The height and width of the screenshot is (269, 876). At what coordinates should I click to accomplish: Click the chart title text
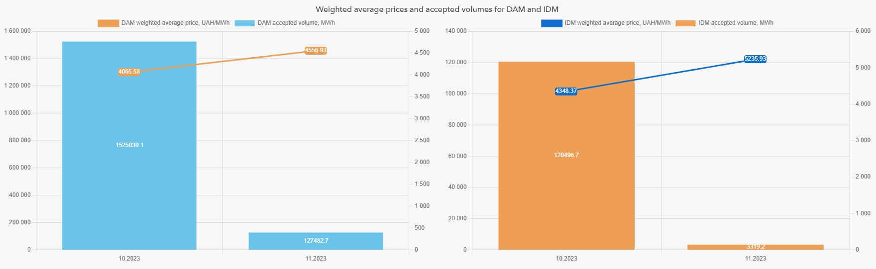[x=437, y=9]
